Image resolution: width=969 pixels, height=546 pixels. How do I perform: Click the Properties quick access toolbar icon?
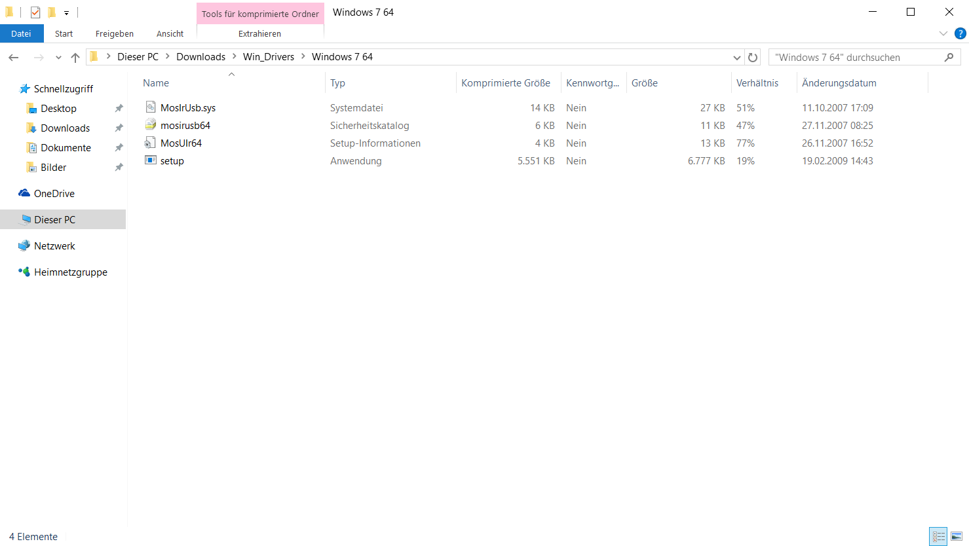click(x=35, y=12)
